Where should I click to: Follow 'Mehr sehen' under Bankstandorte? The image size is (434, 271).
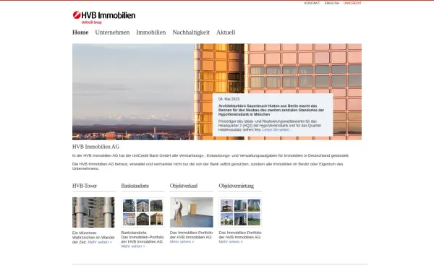click(133, 246)
